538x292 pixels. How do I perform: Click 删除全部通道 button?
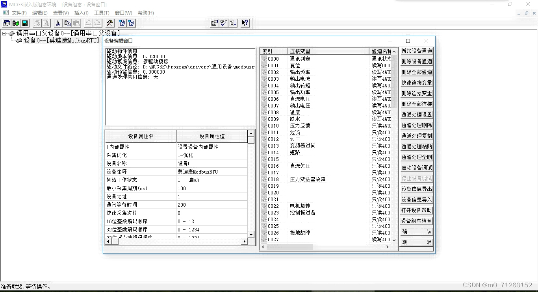416,72
